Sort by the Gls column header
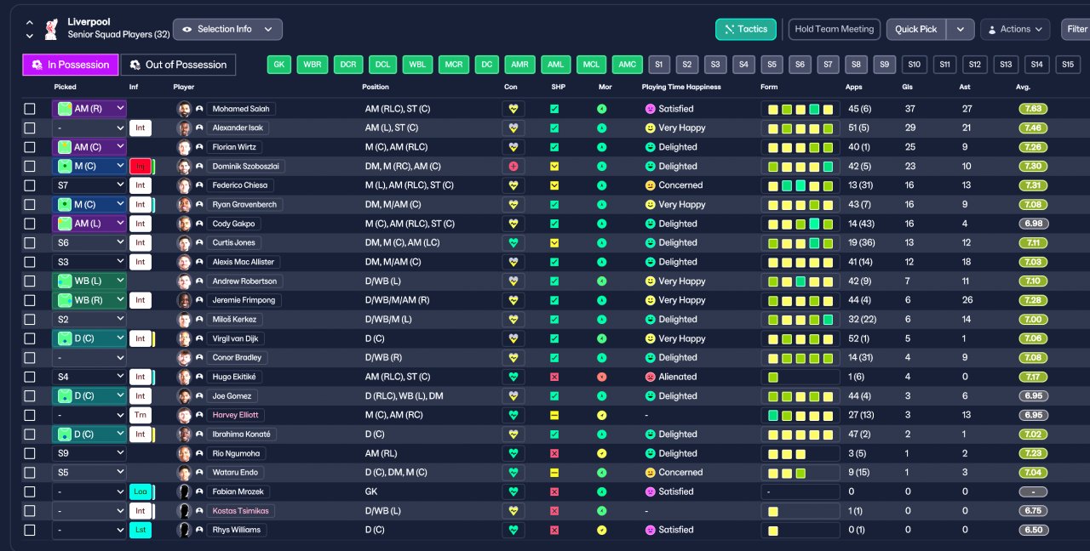The width and height of the screenshot is (1090, 551). click(907, 87)
